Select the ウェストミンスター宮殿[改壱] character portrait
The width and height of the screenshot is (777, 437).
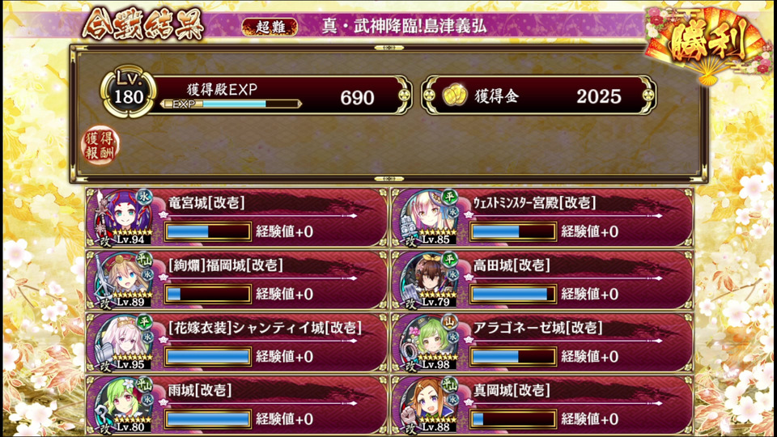429,217
